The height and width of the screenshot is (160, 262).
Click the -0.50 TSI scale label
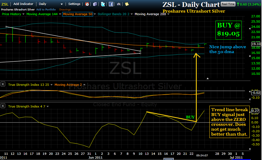tap(255, 144)
